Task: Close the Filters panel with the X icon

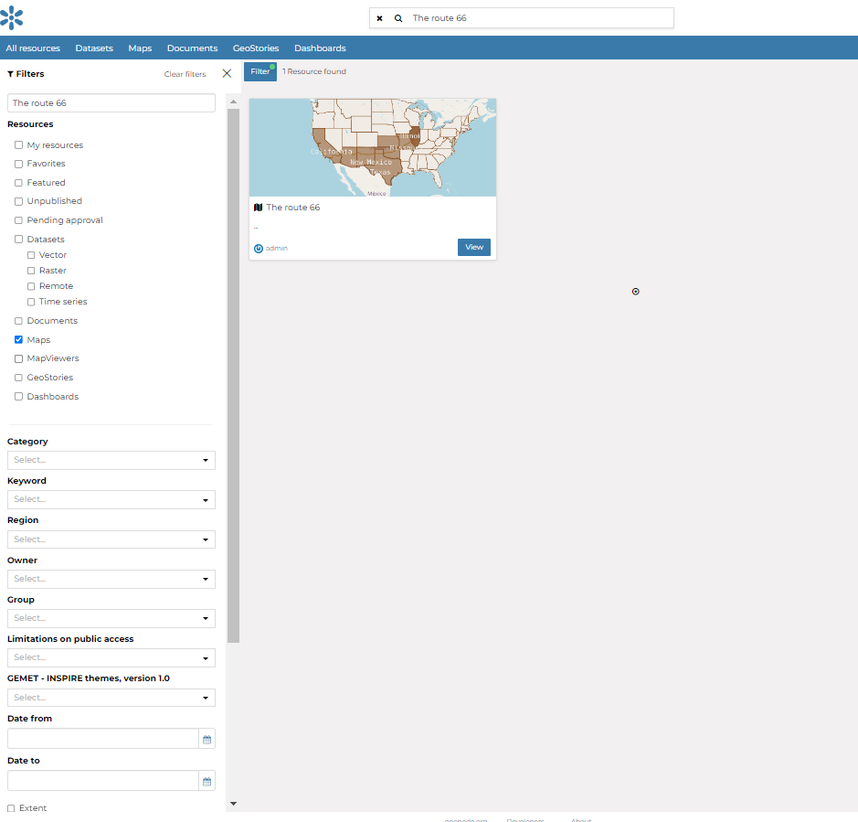Action: [227, 73]
